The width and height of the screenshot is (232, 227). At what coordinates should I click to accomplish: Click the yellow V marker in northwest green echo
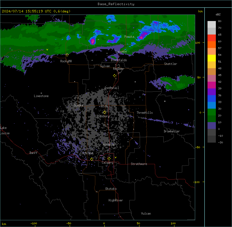(47, 50)
